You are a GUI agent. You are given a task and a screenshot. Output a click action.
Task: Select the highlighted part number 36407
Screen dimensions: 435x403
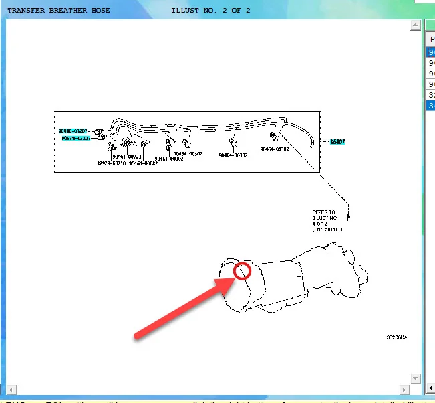(337, 142)
